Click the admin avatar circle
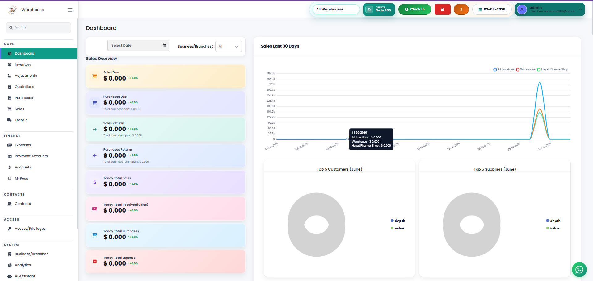 click(522, 10)
